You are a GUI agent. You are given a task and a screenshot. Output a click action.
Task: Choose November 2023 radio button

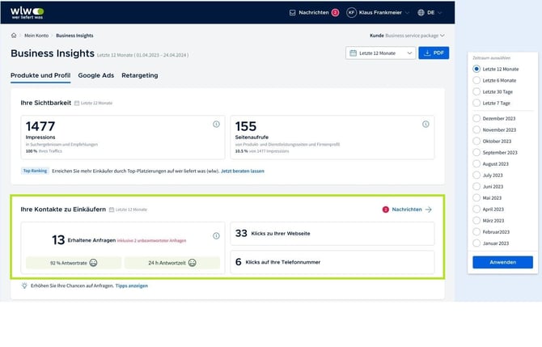pos(476,130)
